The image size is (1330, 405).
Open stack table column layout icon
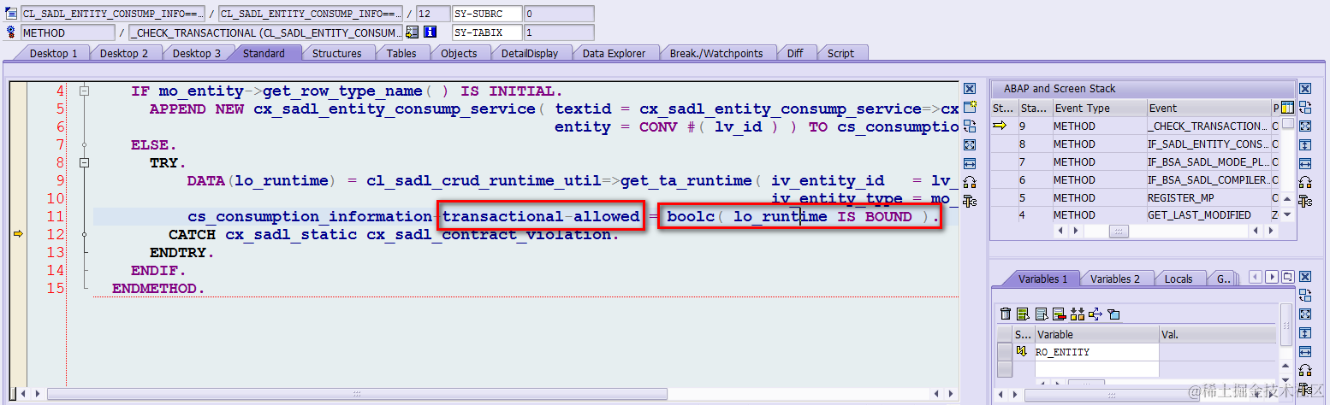pos(1287,108)
